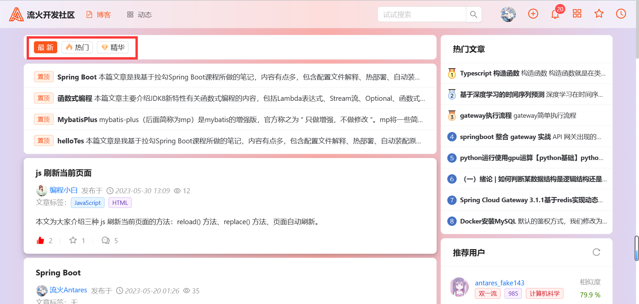Screen dimensions: 639x304
Task: Open the user avatar in header
Action: pyautogui.click(x=508, y=14)
